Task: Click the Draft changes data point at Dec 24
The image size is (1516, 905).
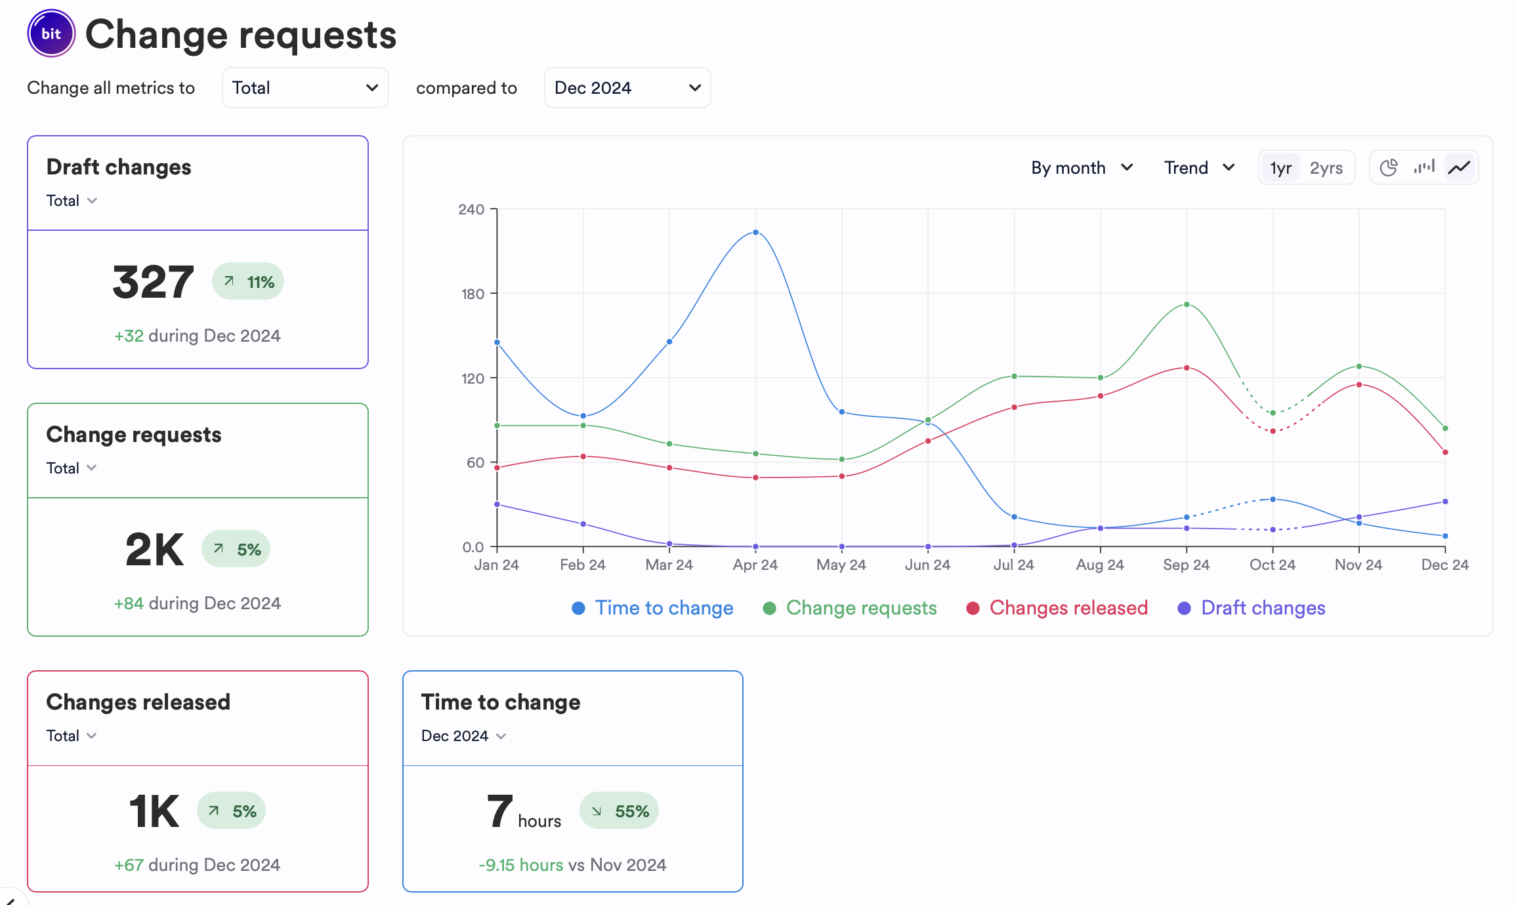Action: coord(1445,502)
